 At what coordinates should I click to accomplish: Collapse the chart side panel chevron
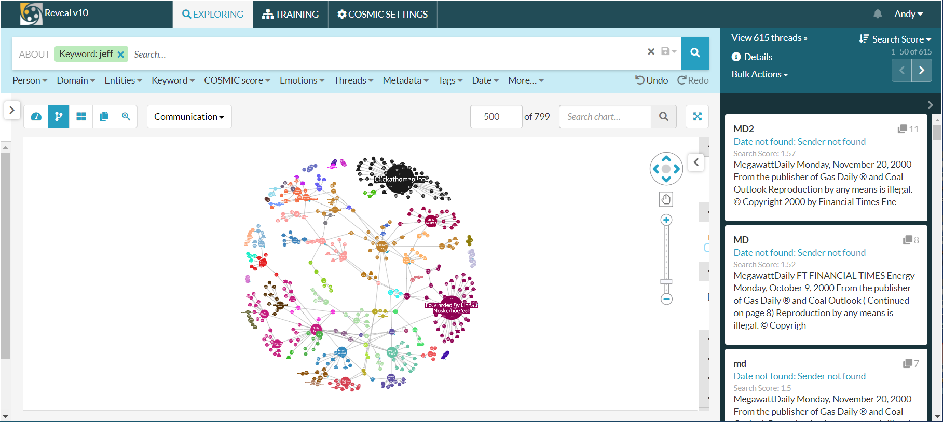coord(696,162)
